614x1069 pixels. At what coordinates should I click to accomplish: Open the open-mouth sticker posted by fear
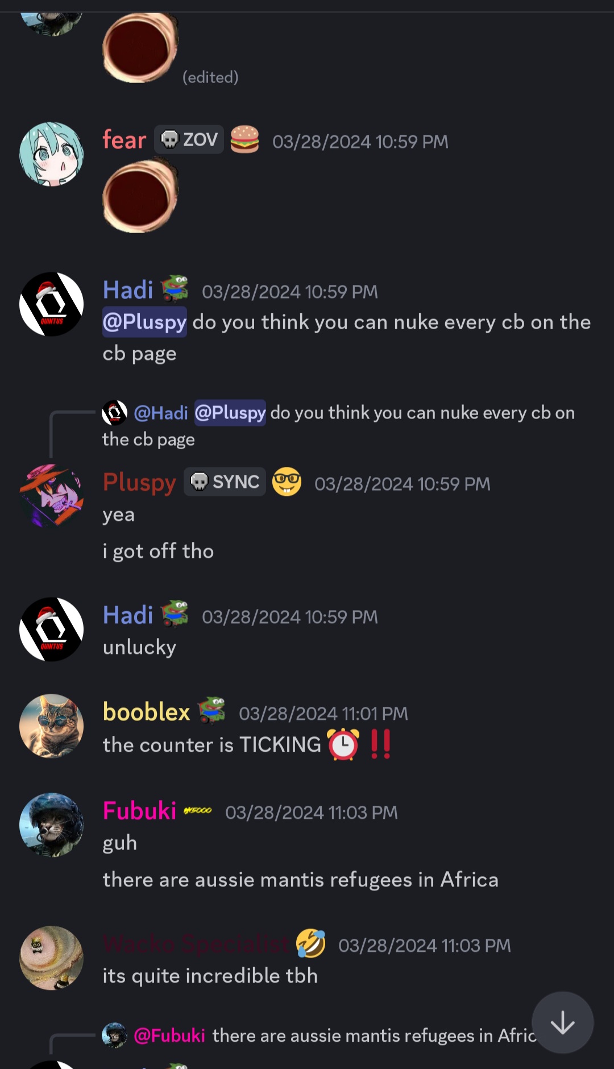point(140,196)
